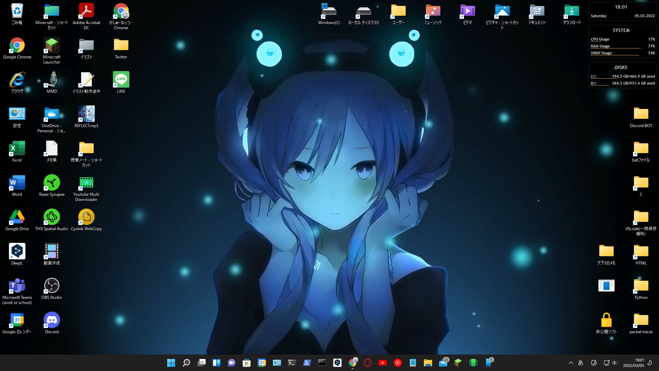Open the ビデオ folder shortcut
The width and height of the screenshot is (659, 371).
coord(467,14)
